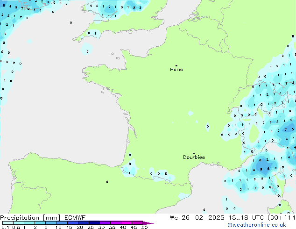Click the 'Precipitation [mm]' title text
Image resolution: width=296 pixels, height=229 pixels.
(x=30, y=218)
